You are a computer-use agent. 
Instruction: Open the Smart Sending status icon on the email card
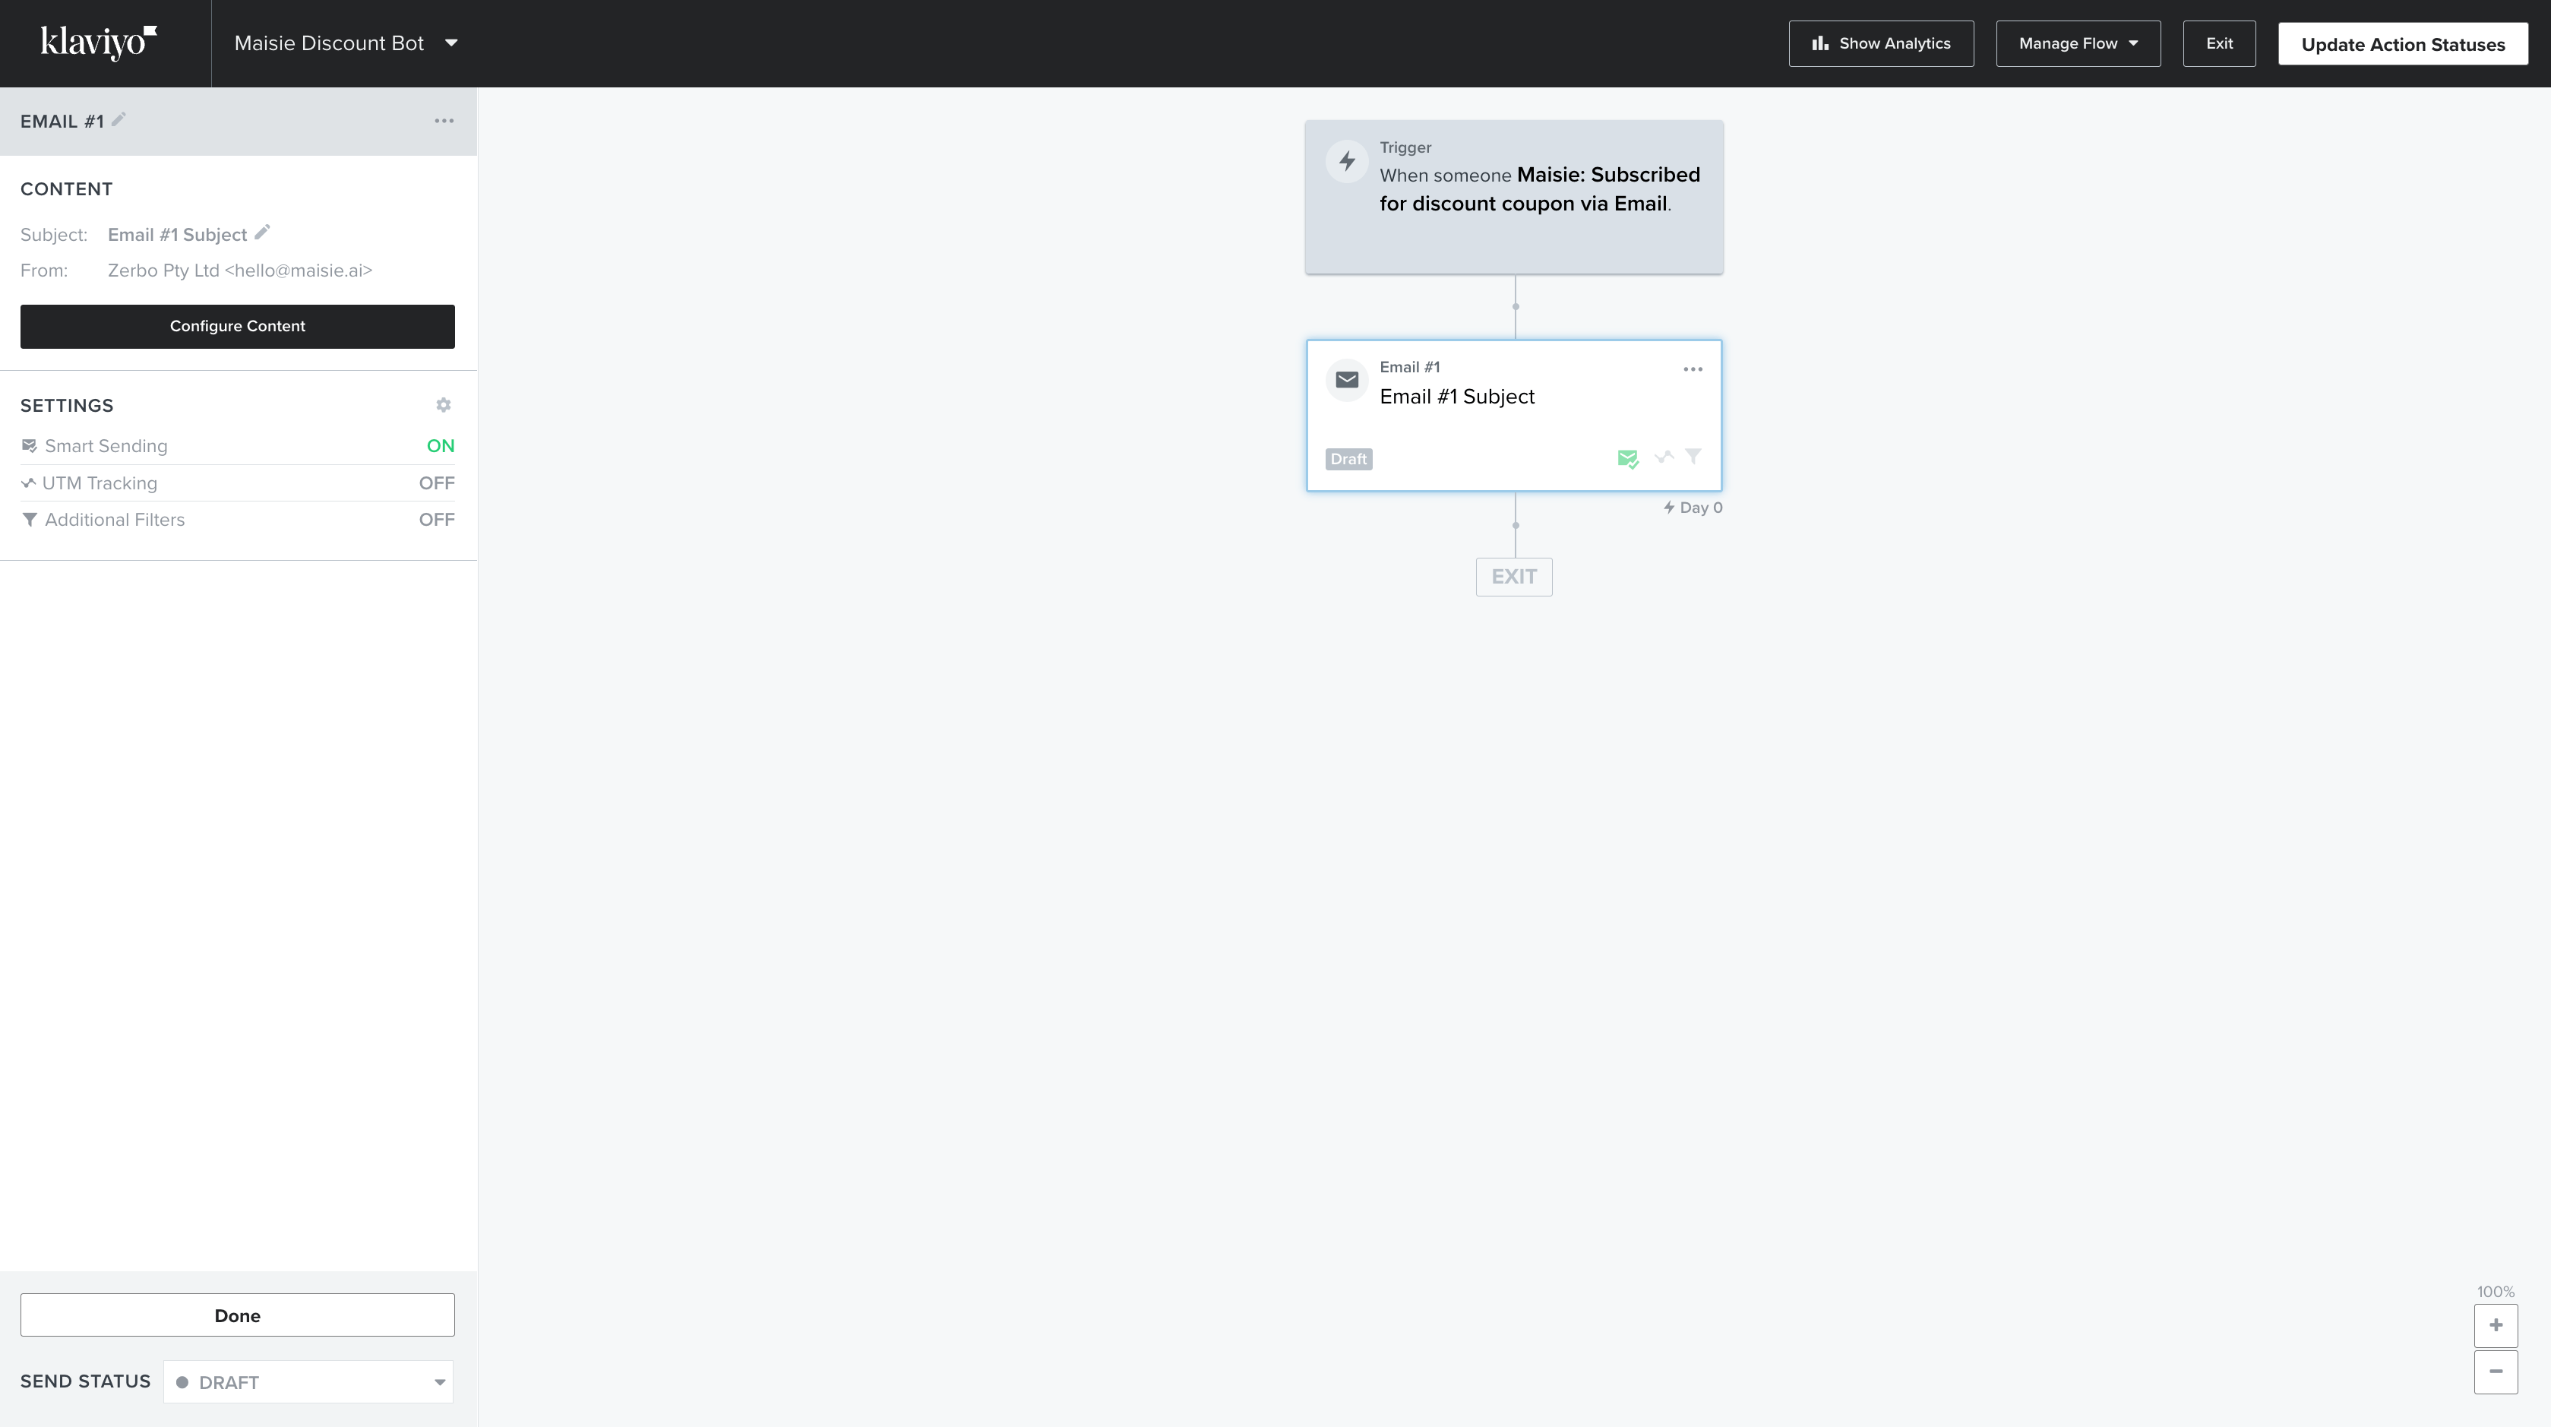pyautogui.click(x=1628, y=458)
